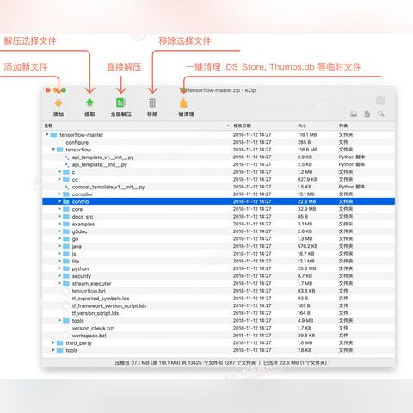
Task: Click the document icon beside the search icon
Action: [x=367, y=114]
